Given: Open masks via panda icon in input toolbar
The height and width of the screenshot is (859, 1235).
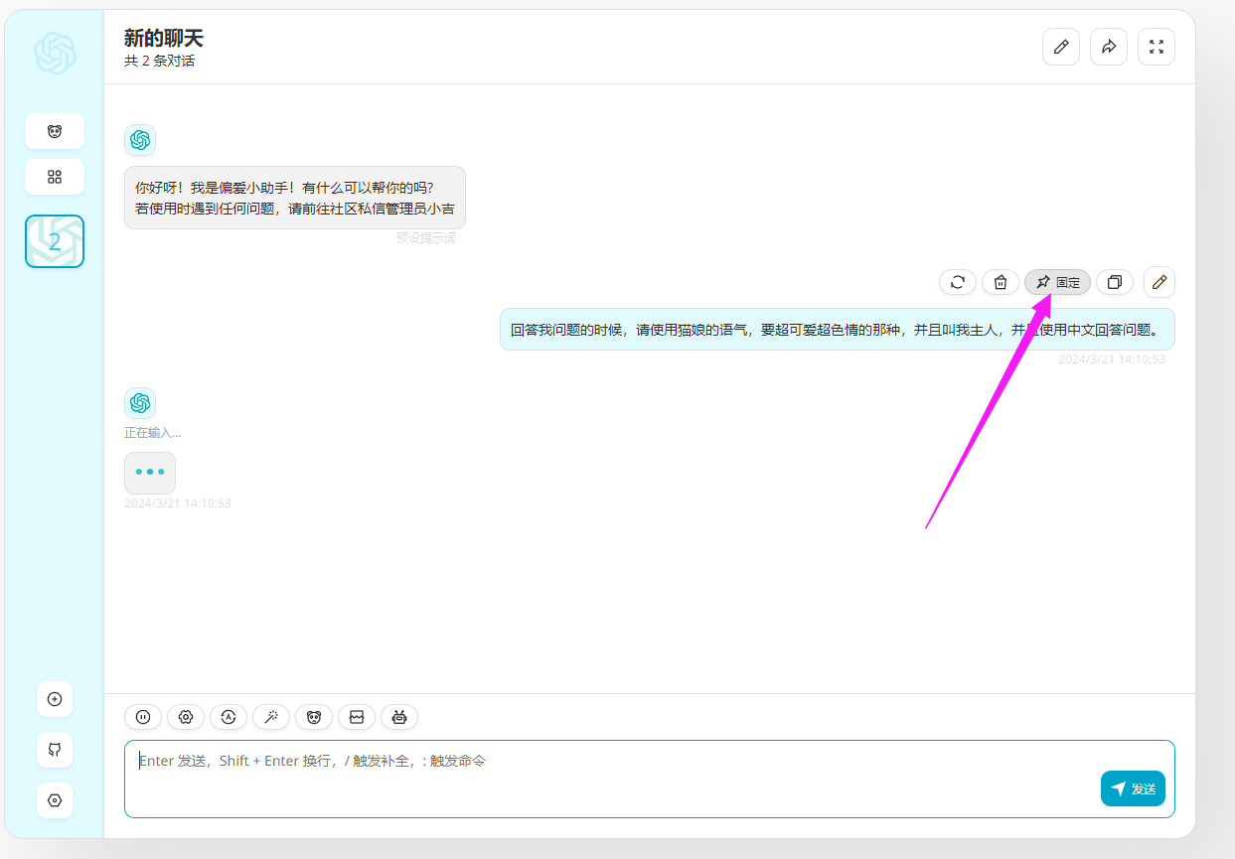Looking at the screenshot, I should click(314, 717).
